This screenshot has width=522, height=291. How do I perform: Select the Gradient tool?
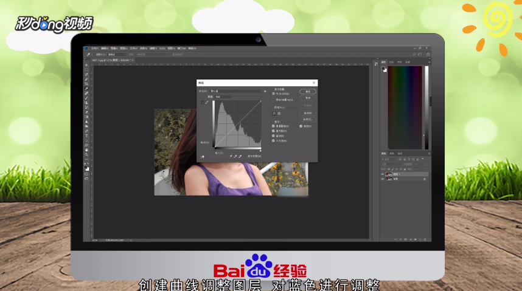pos(86,117)
